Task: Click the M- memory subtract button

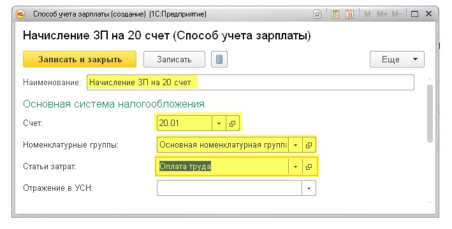Action: (397, 14)
